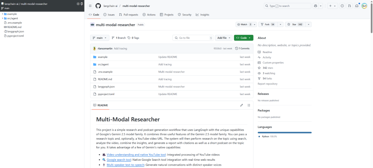Switch to the Insights tab
373x168 pixels.
click(202, 15)
